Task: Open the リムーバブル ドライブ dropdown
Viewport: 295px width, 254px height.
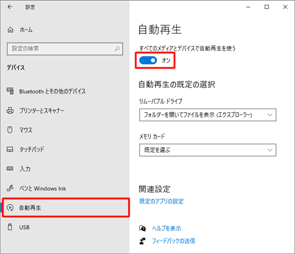Action: click(208, 115)
